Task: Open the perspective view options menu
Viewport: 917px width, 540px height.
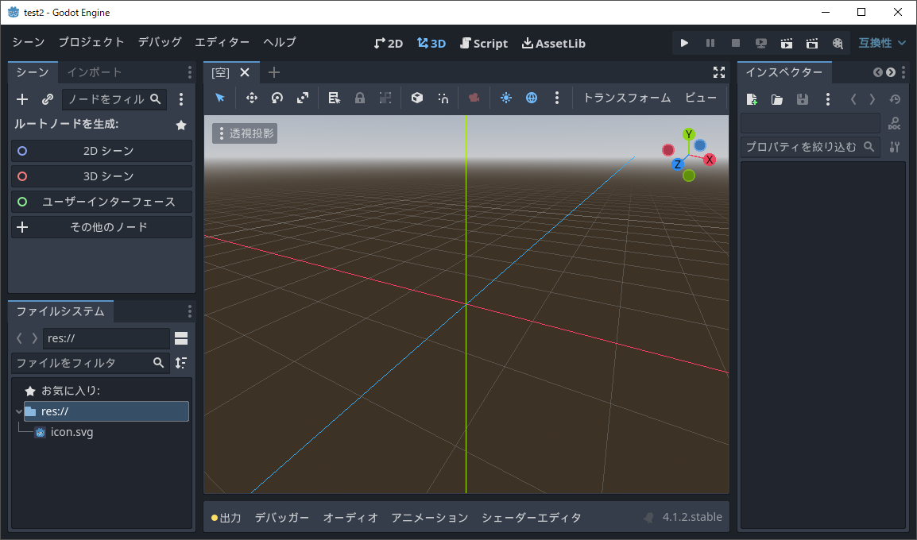Action: pos(245,133)
